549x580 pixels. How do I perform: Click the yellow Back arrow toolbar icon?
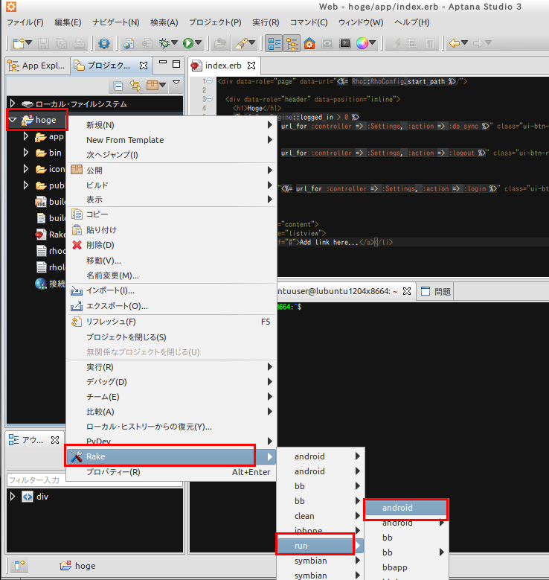454,43
